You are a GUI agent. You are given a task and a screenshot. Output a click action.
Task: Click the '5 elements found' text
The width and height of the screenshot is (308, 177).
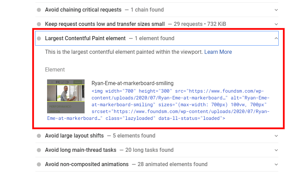click(x=134, y=135)
